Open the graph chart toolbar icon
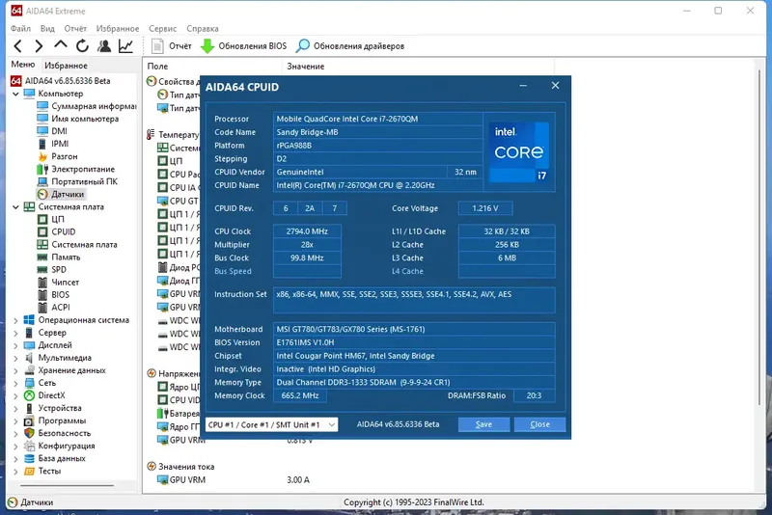The width and height of the screenshot is (772, 515). (x=125, y=46)
